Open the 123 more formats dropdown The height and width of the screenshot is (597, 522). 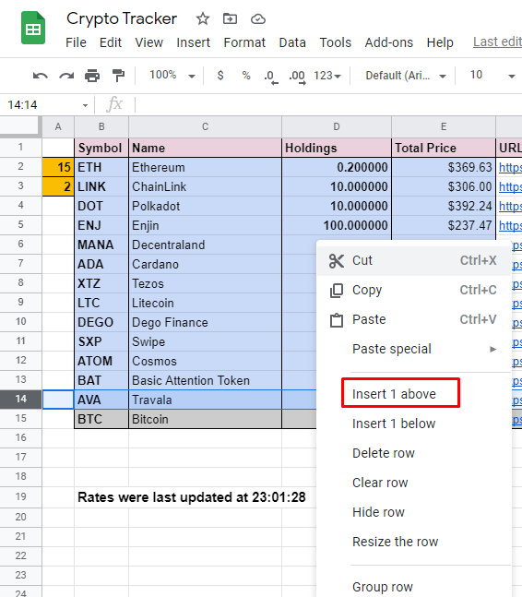[x=326, y=76]
